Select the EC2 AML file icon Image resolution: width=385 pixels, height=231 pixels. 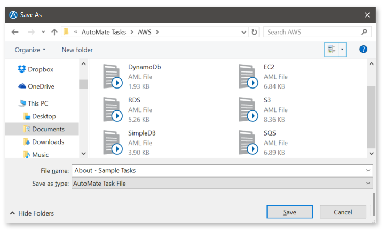(x=248, y=76)
